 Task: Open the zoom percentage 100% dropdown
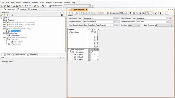point(151,13)
